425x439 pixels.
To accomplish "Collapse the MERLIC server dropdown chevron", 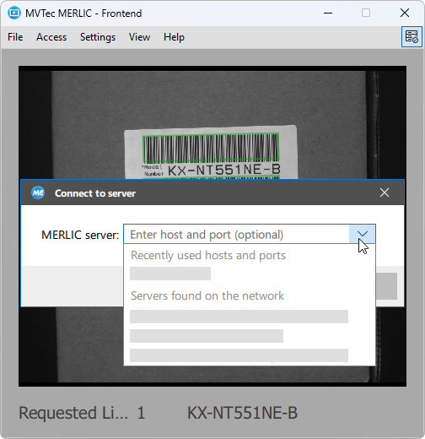I will pos(363,234).
